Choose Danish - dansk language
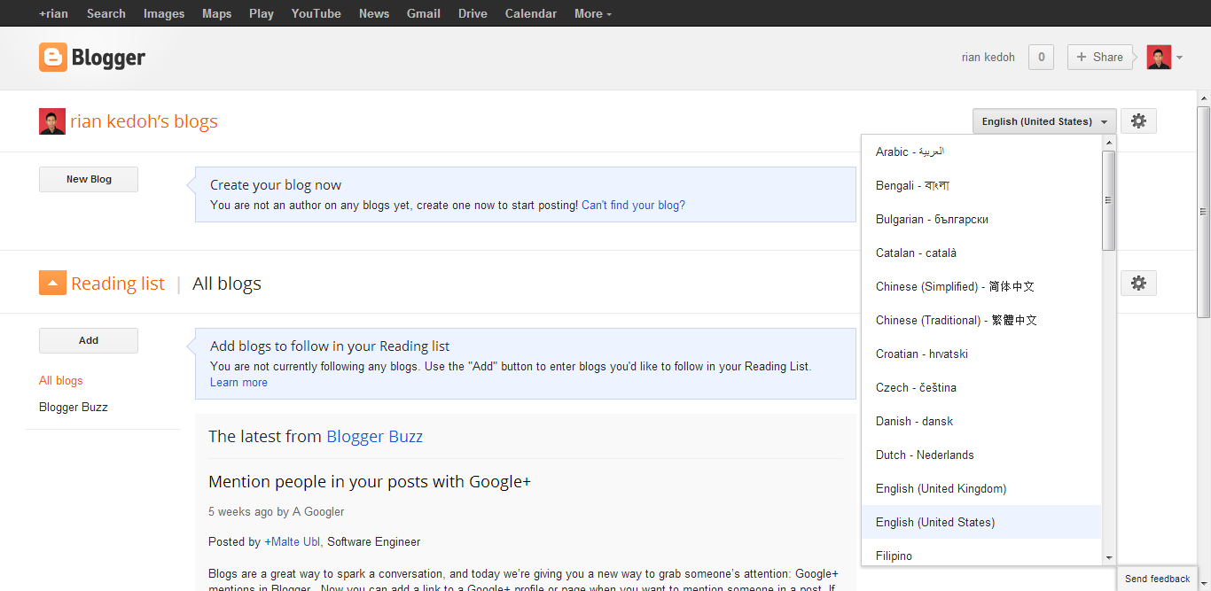The image size is (1211, 591). (x=981, y=421)
